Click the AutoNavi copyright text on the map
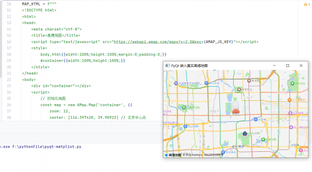This screenshot has height=172, width=312. 202,155
